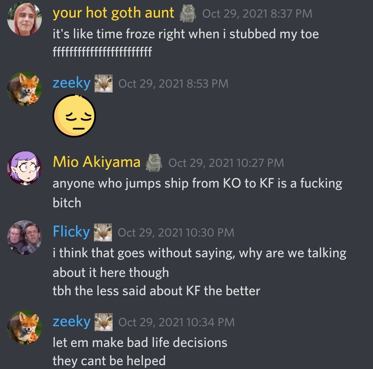Click tabby cat role icon beside first zeeky
The image size is (373, 369).
click(x=104, y=83)
